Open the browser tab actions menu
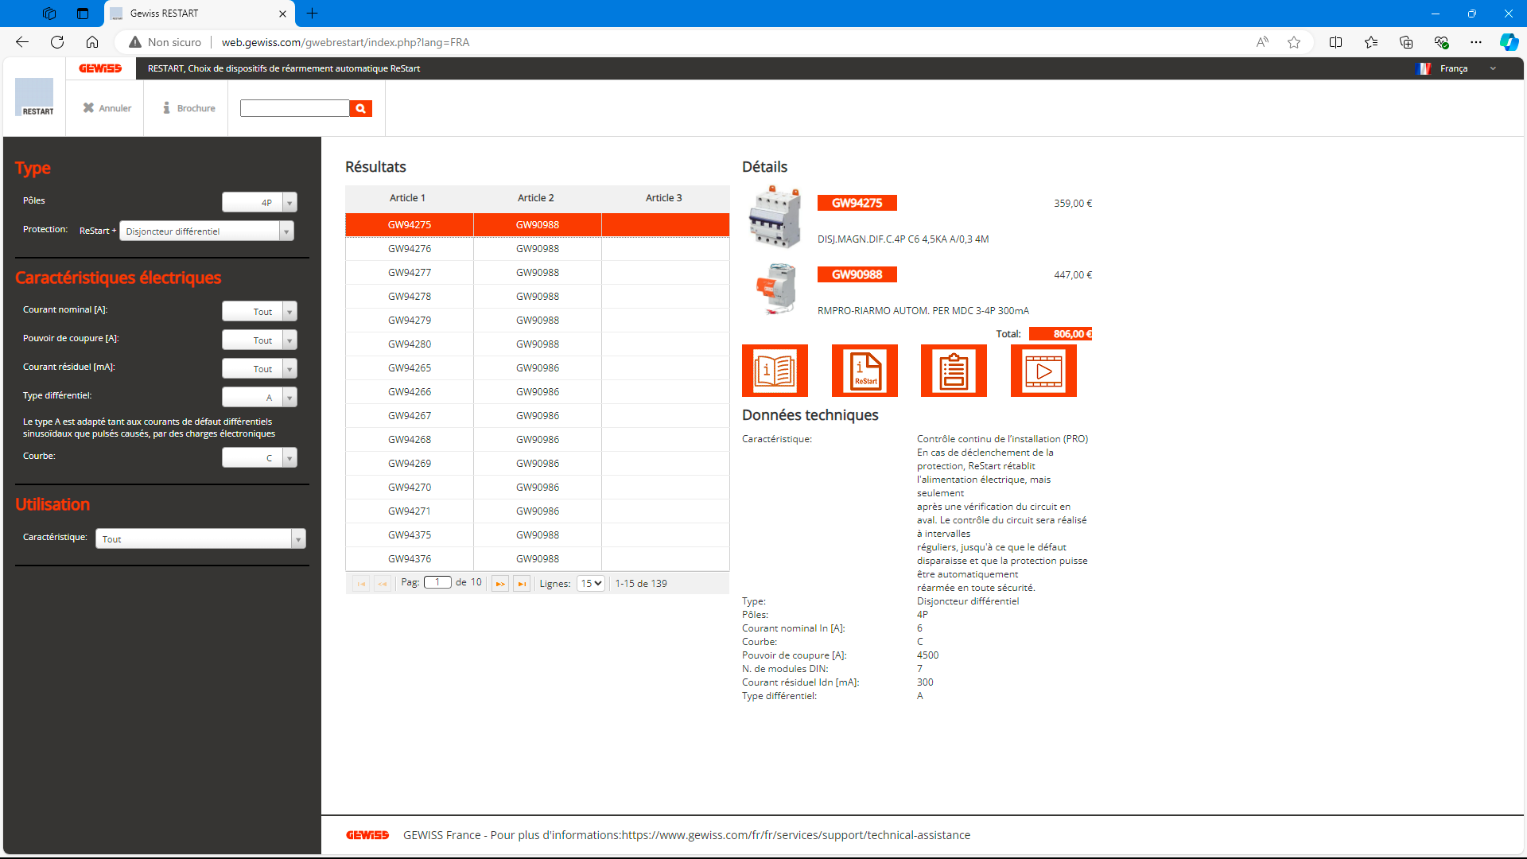Viewport: 1527px width, 859px height. [83, 14]
